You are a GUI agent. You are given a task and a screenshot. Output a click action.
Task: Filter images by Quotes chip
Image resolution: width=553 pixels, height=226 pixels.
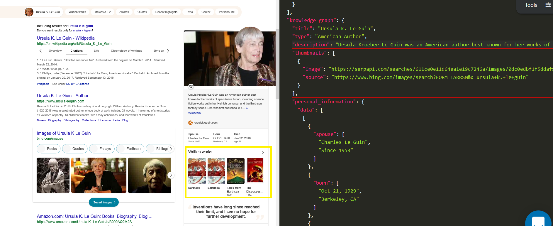(x=75, y=149)
